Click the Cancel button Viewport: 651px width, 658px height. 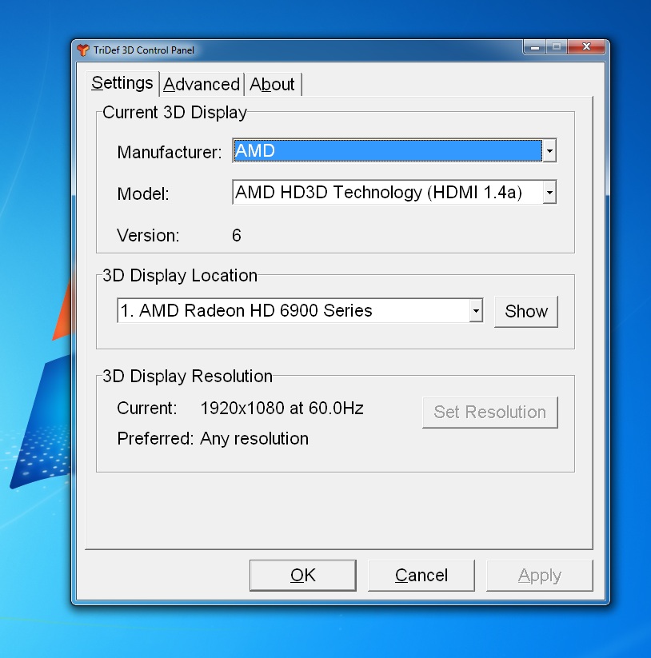pos(421,576)
